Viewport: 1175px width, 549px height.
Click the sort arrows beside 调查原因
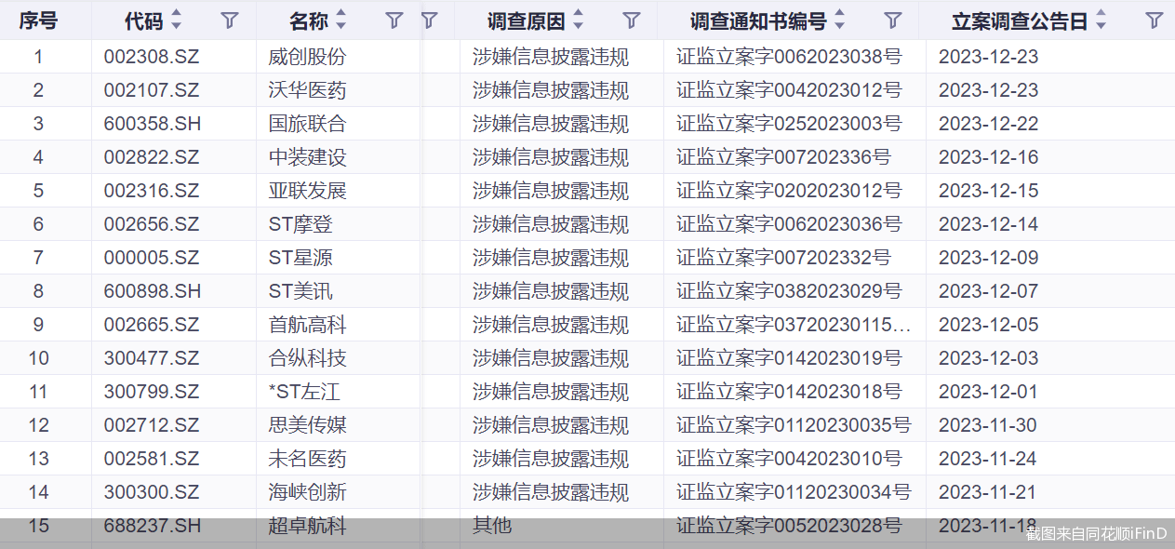(578, 20)
